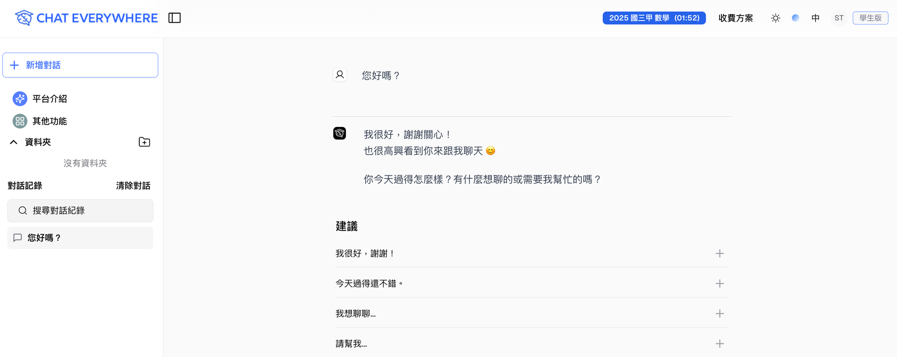Viewport: 897px width, 357px height.
Task: Click the 建議 suggestions heading
Action: coord(346,226)
